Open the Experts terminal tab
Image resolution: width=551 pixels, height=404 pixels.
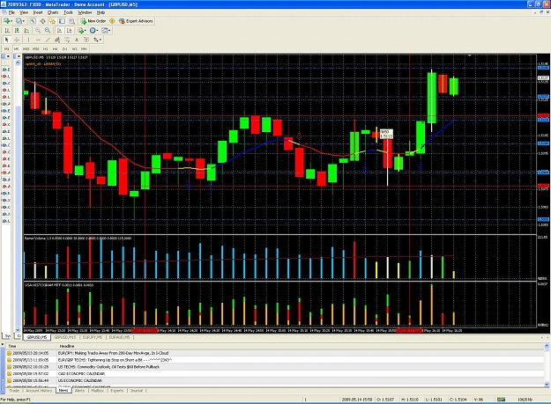point(117,391)
